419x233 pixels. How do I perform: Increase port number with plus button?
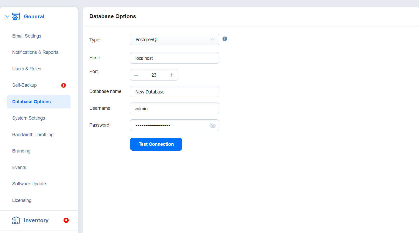click(172, 75)
